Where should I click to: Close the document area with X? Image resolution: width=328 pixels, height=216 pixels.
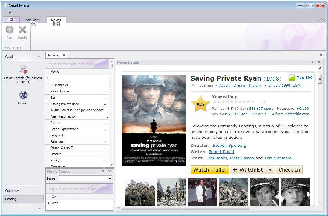(x=321, y=55)
